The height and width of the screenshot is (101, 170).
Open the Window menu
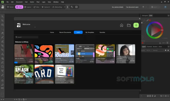coord(56,2)
